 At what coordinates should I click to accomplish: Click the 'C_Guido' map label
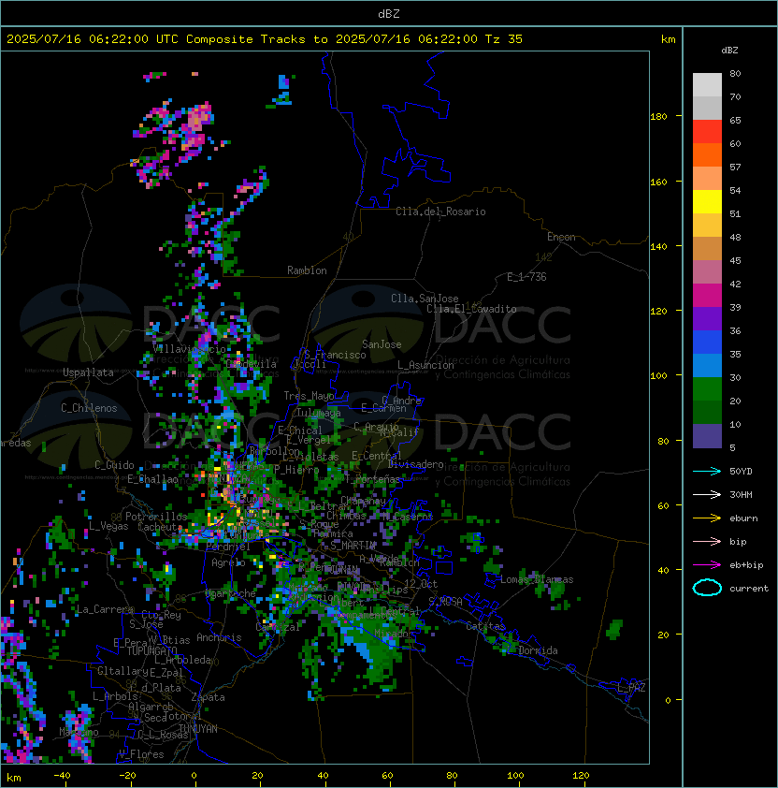[x=114, y=465]
